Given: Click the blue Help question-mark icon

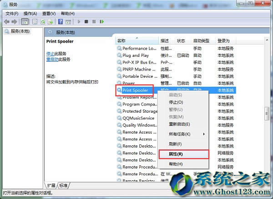Looking at the screenshot, I should (61, 21).
